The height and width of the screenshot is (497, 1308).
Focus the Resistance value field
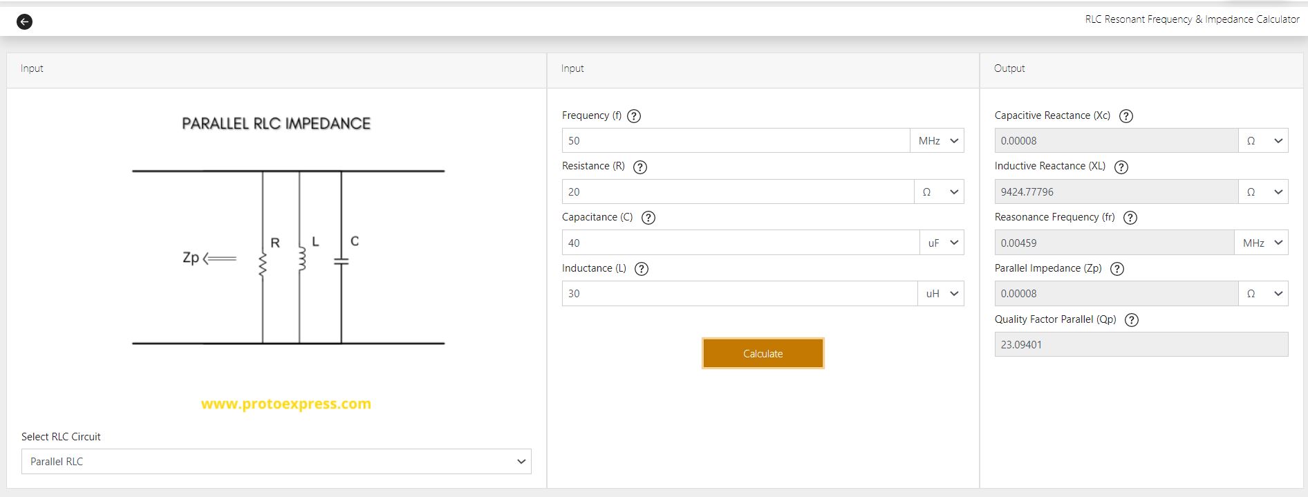point(737,192)
